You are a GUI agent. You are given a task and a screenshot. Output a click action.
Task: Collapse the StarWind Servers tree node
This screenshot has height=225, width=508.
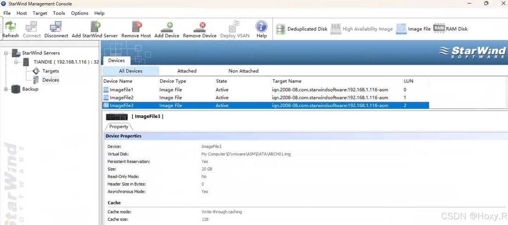6,53
